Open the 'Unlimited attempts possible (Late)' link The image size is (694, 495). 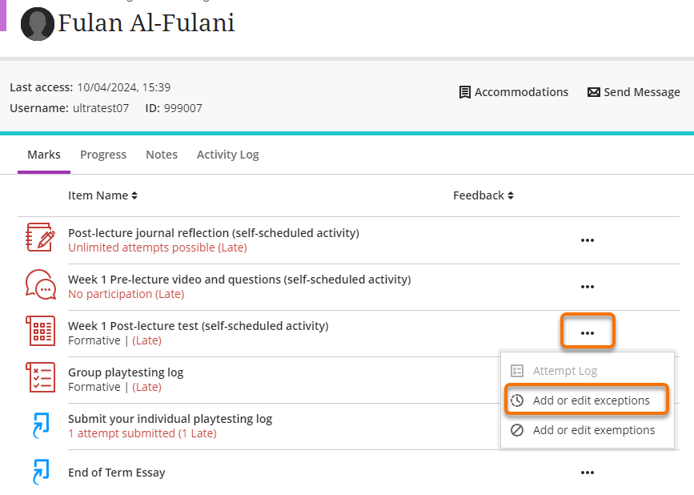[x=157, y=247]
